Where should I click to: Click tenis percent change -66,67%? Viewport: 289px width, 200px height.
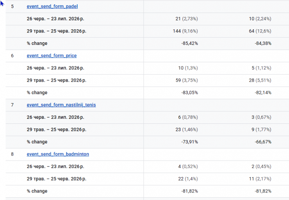pyautogui.click(x=263, y=142)
